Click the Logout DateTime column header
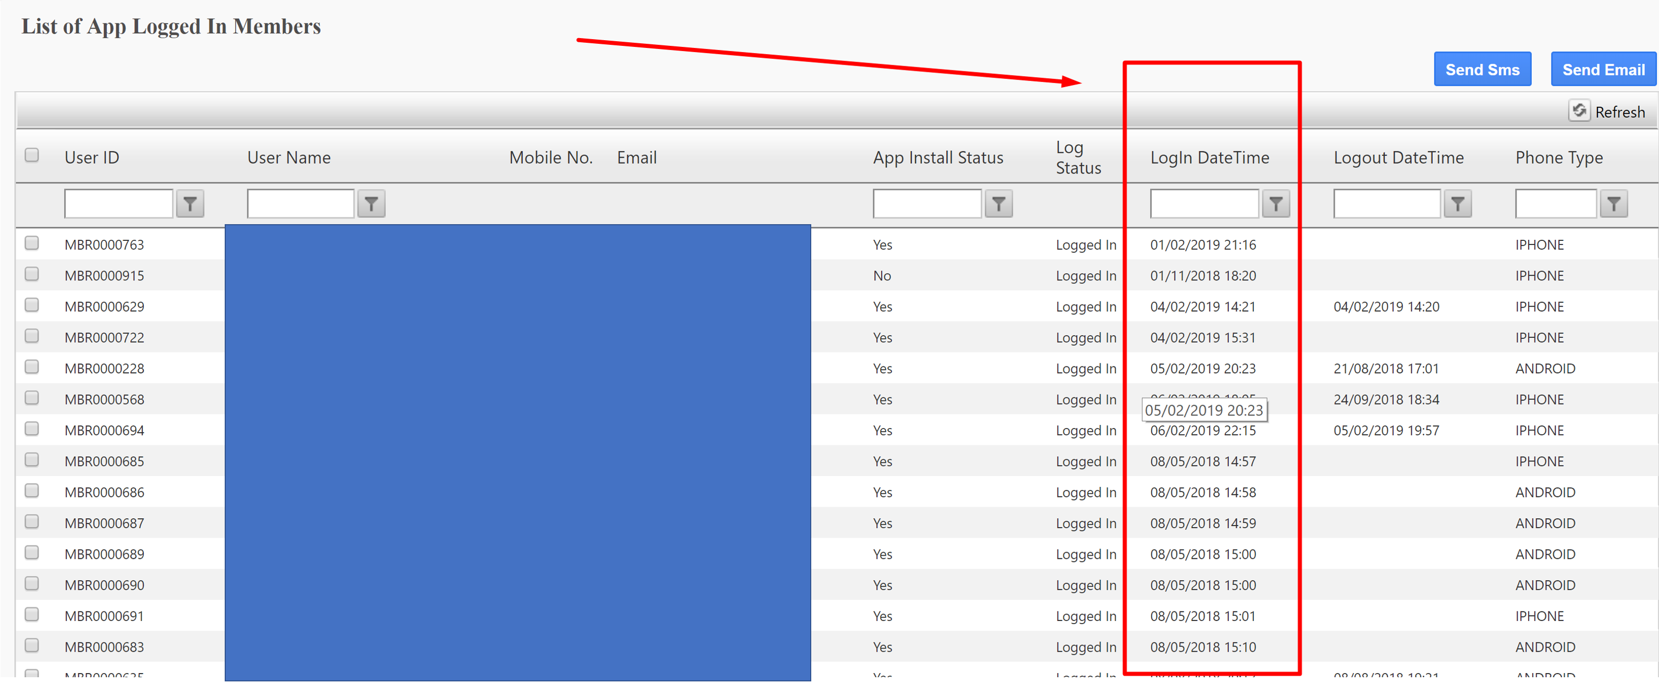The image size is (1659, 684). coord(1398,158)
